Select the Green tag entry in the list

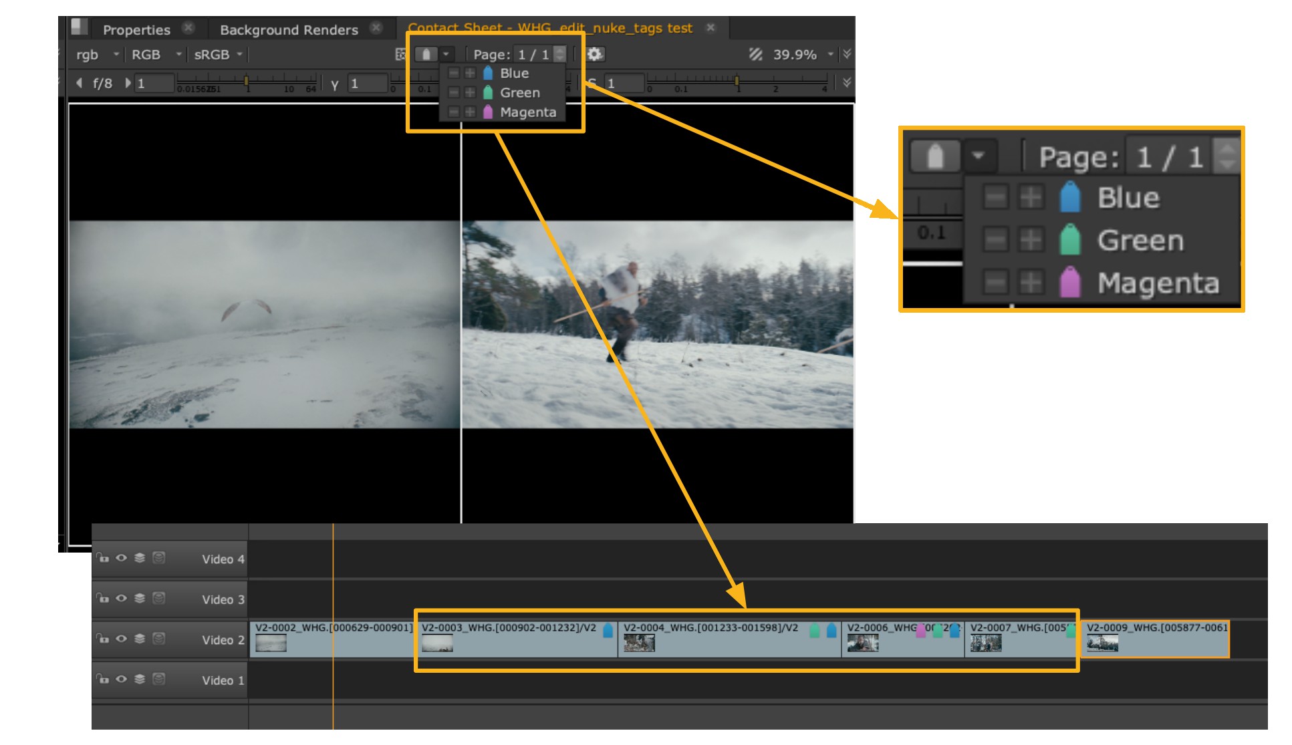519,92
